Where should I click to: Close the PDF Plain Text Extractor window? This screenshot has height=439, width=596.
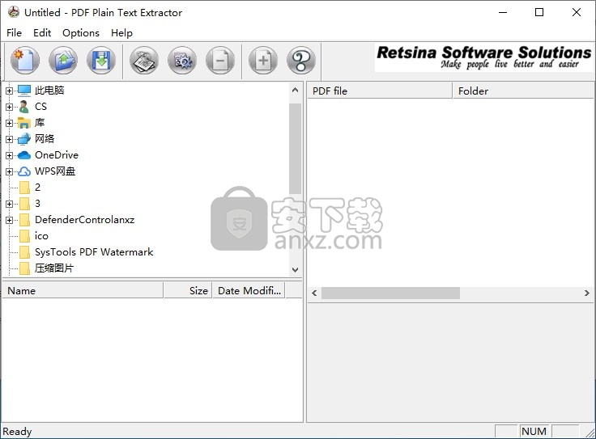pos(577,12)
